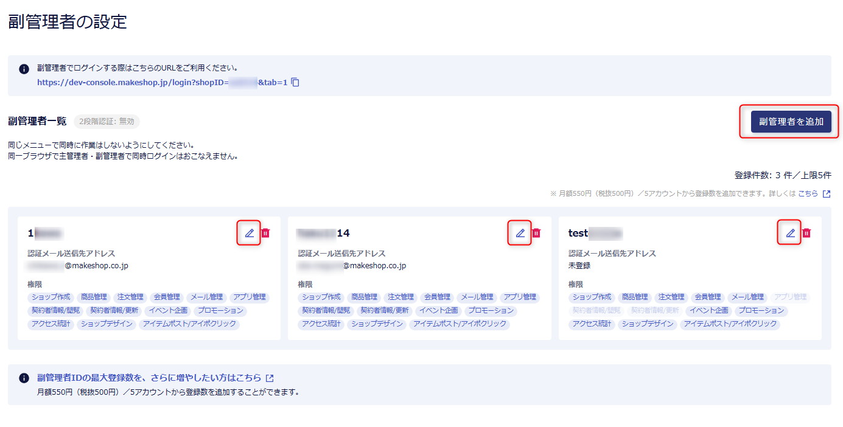Viewport: 843px width, 427px height.
Task: Delete the sub-admin whose name starts with "1"
Action: pos(265,233)
